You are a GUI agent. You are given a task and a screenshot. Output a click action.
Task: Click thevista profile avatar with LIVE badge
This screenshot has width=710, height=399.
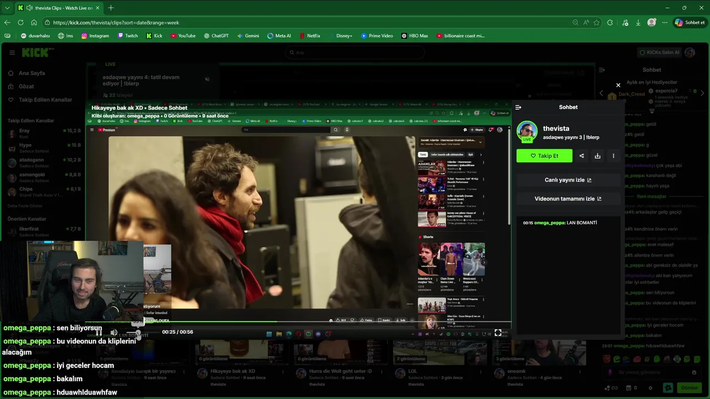tap(527, 131)
